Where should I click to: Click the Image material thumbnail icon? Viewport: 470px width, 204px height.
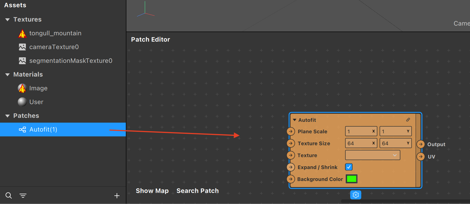[22, 88]
